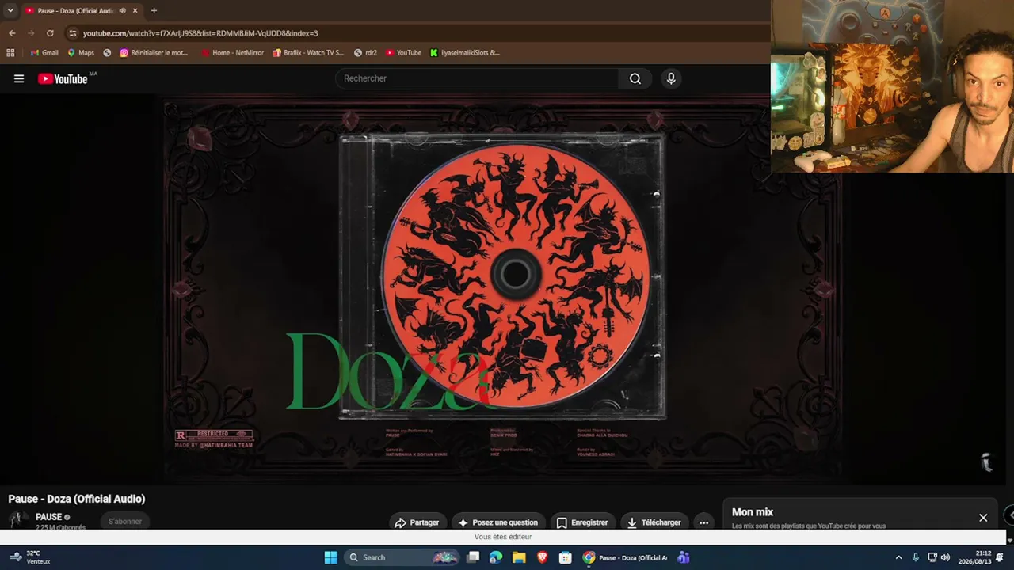Open the YouTube guide hamburger menu
1014x570 pixels.
[x=19, y=78]
